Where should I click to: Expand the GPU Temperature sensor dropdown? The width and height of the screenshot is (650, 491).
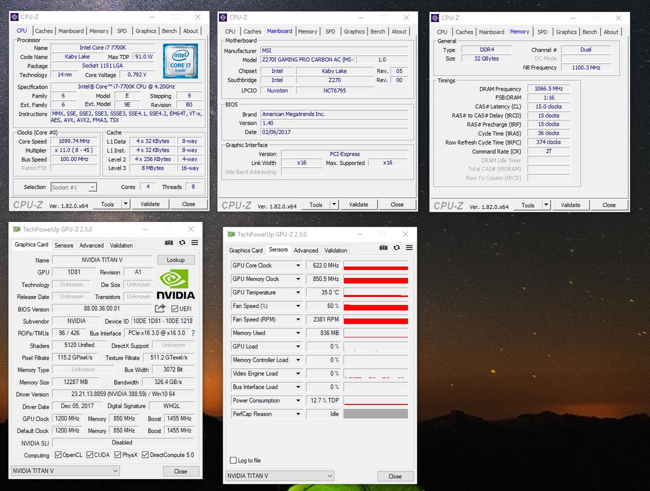click(298, 292)
